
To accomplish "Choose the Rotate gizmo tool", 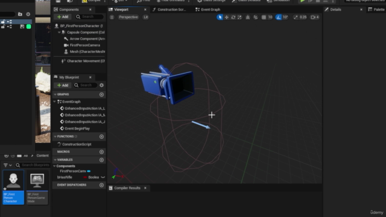I will coord(233,17).
